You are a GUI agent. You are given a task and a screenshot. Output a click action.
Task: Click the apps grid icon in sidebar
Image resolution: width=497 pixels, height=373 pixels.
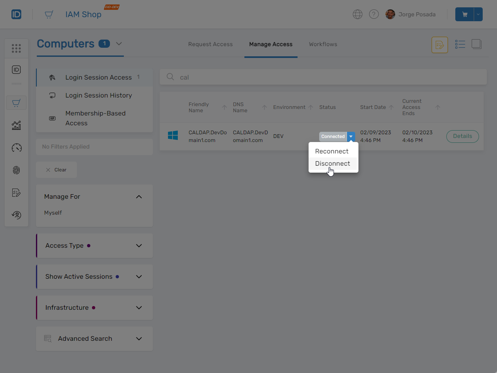click(x=16, y=49)
